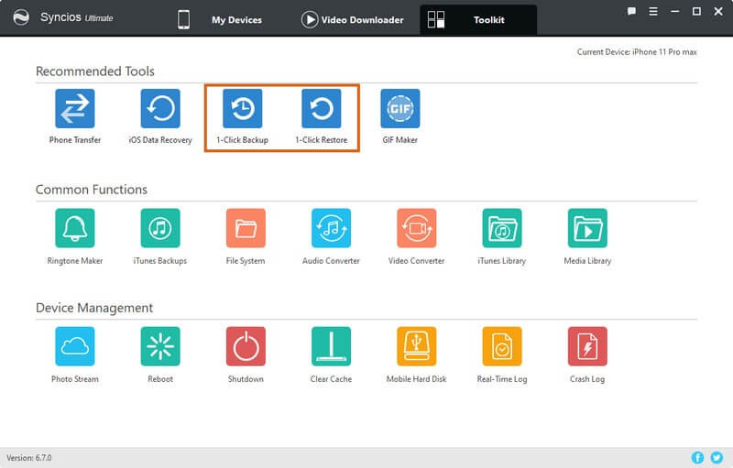Screen dimensions: 733x468
Task: Click the Version 6.7.0 status text
Action: click(29, 458)
